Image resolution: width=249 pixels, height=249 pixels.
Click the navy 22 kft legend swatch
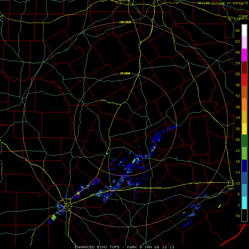[244, 166]
